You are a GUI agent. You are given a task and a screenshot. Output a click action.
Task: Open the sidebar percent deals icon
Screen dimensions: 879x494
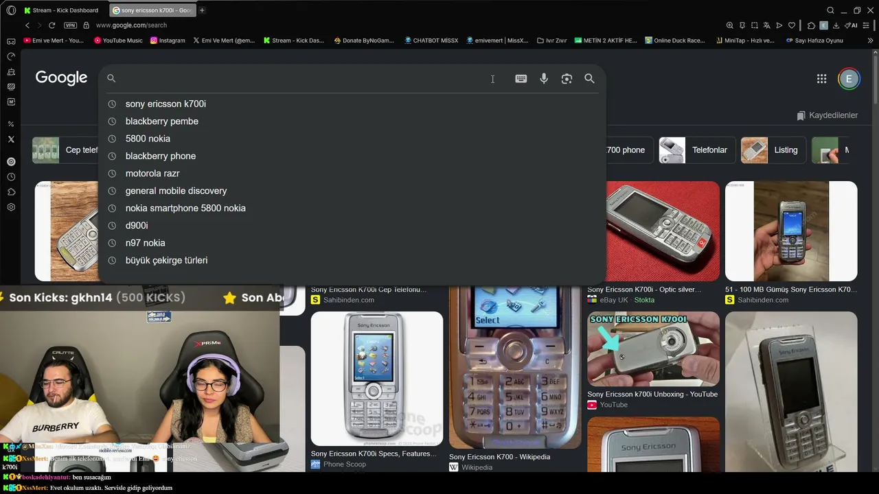point(11,123)
